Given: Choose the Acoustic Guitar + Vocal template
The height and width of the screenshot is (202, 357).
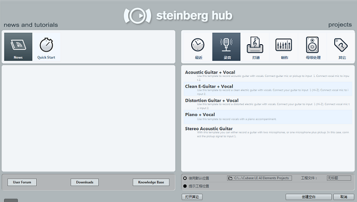Looking at the screenshot, I should (210, 72).
